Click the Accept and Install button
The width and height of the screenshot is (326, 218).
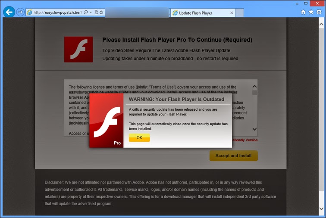point(233,156)
